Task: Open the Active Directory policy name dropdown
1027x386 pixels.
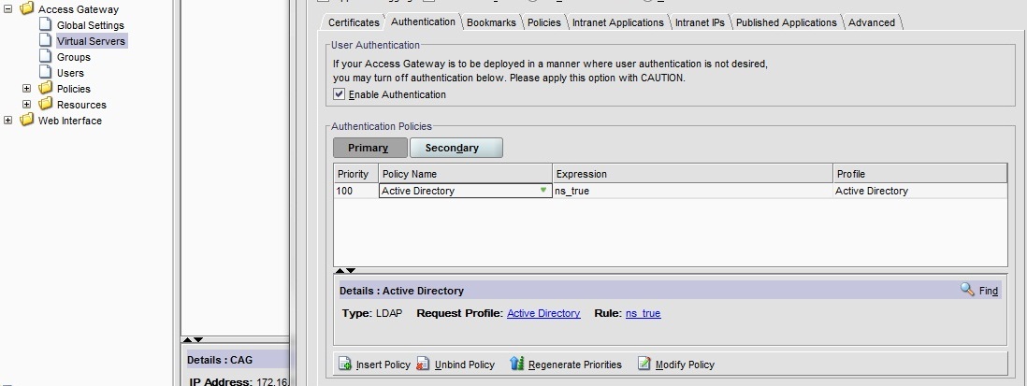Action: pyautogui.click(x=543, y=191)
